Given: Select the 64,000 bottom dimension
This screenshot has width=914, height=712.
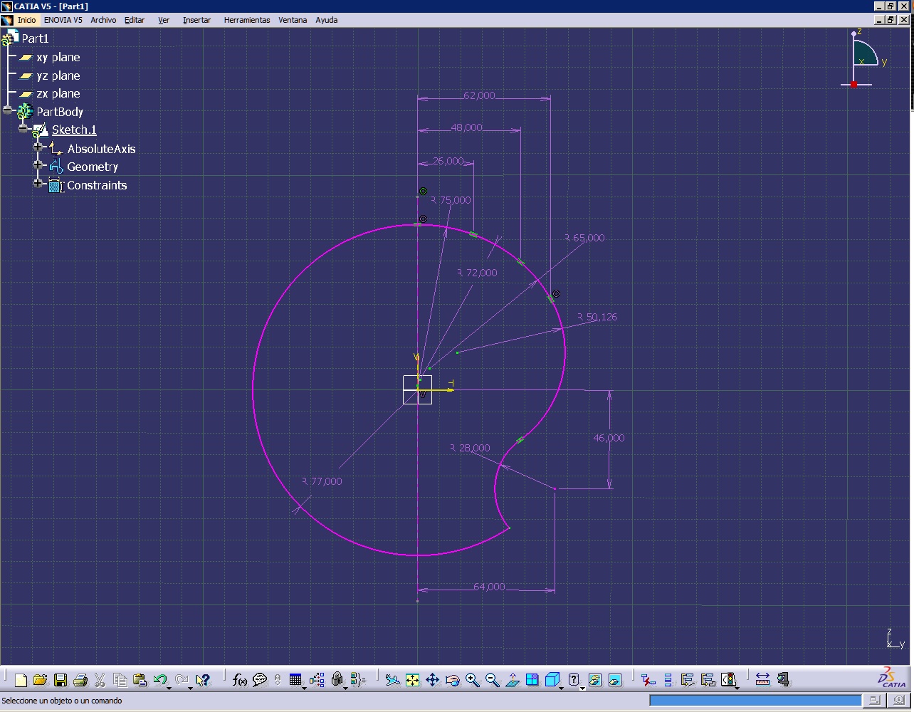Looking at the screenshot, I should tap(489, 587).
